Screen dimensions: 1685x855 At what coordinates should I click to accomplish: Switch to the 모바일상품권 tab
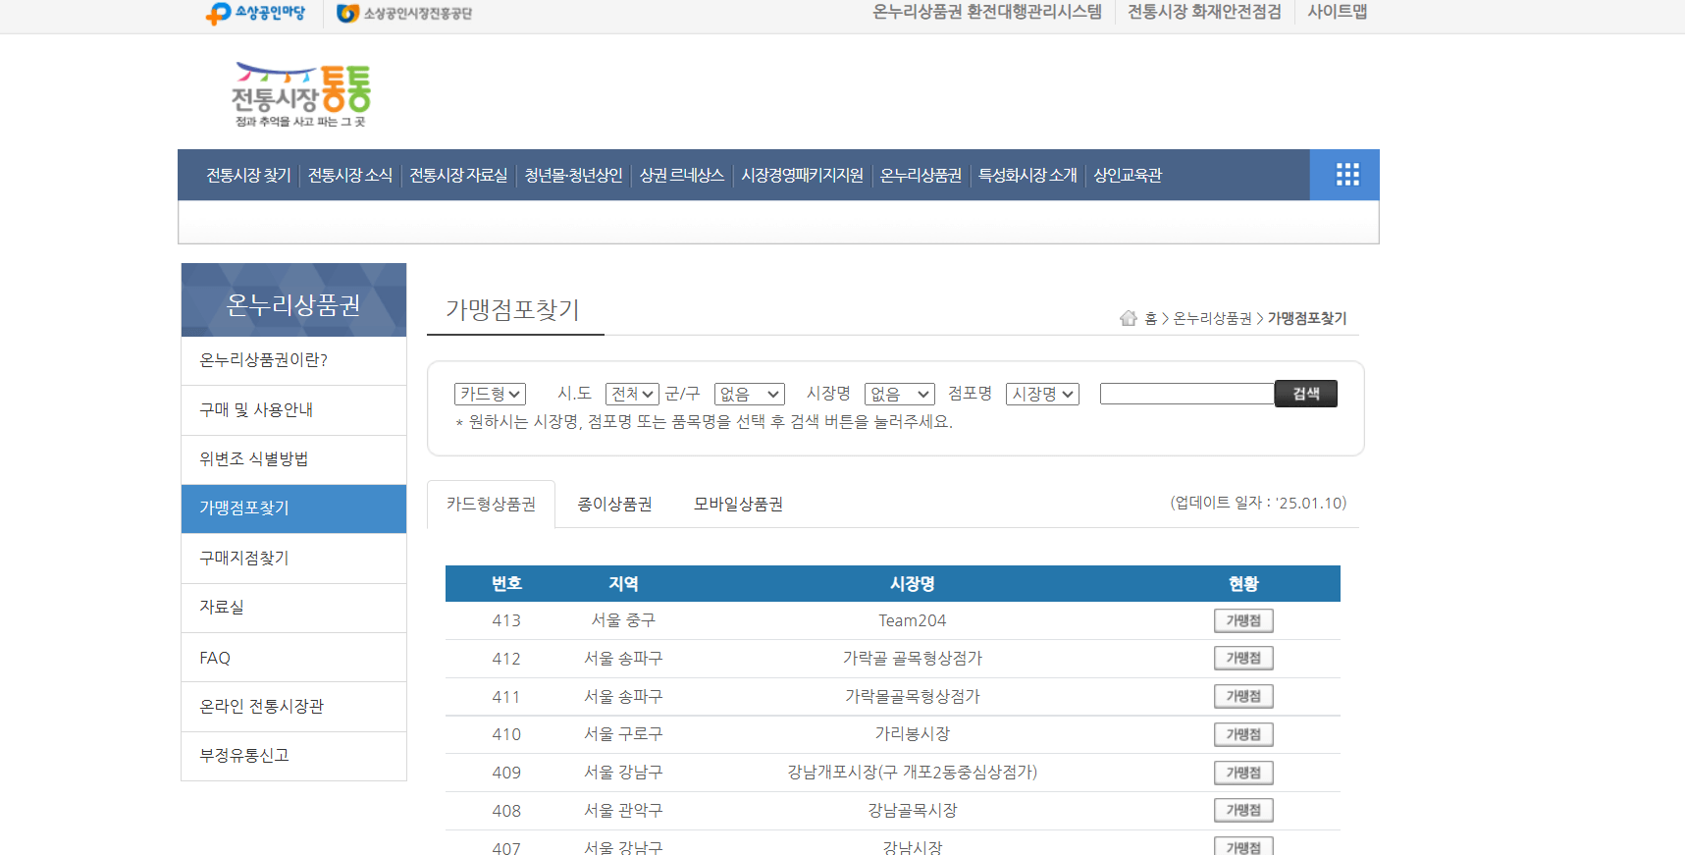click(x=739, y=504)
